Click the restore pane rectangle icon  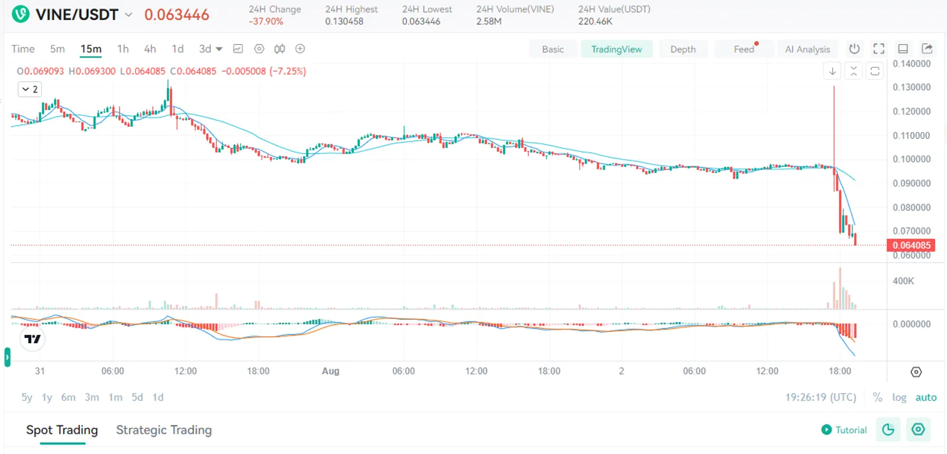click(x=875, y=71)
